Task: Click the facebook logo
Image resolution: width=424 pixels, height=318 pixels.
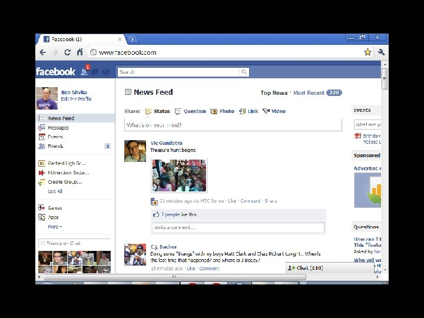Action: click(55, 72)
